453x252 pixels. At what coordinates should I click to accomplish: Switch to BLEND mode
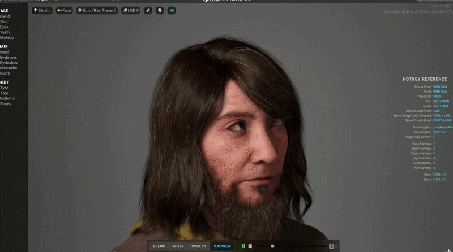click(x=159, y=246)
